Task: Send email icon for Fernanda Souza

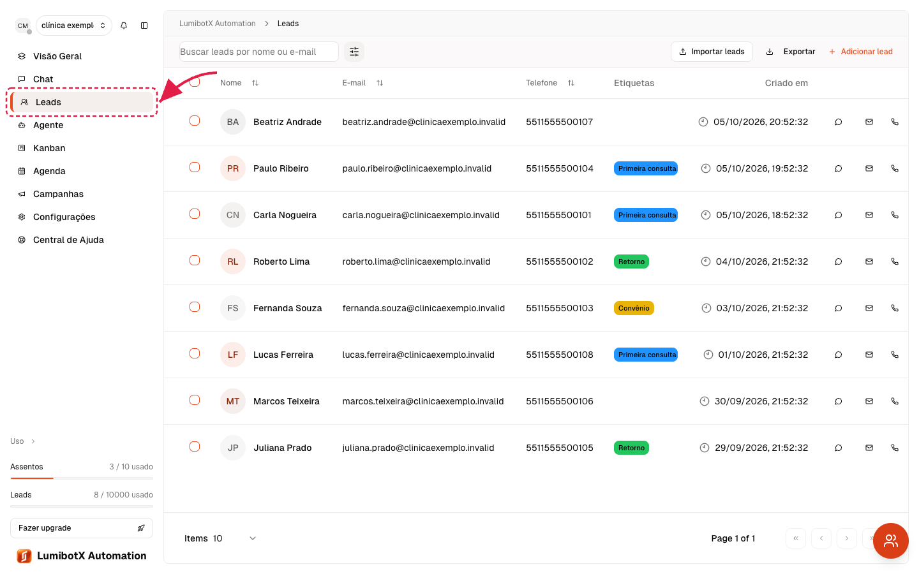Action: pyautogui.click(x=869, y=308)
